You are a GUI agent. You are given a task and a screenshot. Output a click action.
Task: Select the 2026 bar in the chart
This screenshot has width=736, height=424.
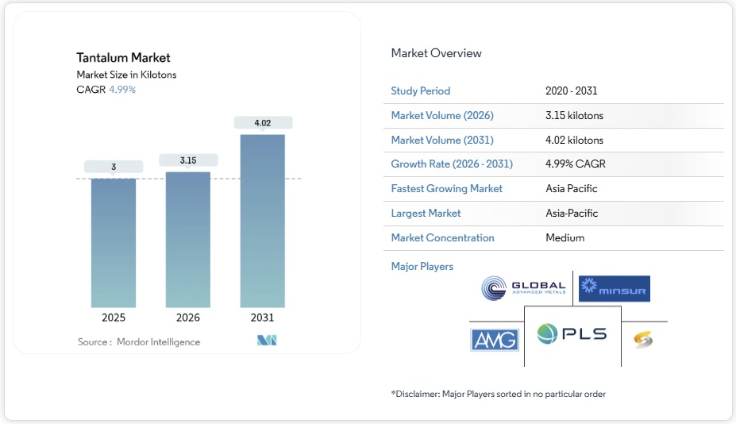pos(188,239)
